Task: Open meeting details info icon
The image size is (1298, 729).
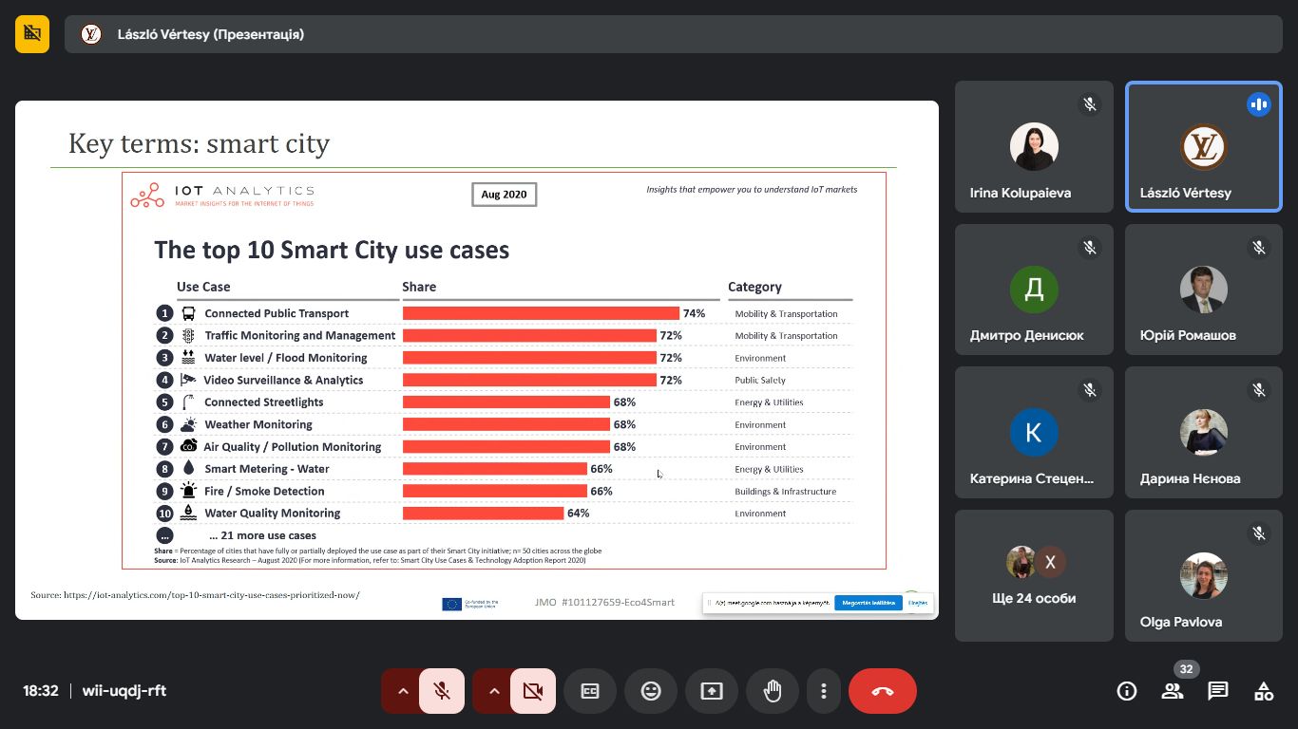Action: (1127, 691)
